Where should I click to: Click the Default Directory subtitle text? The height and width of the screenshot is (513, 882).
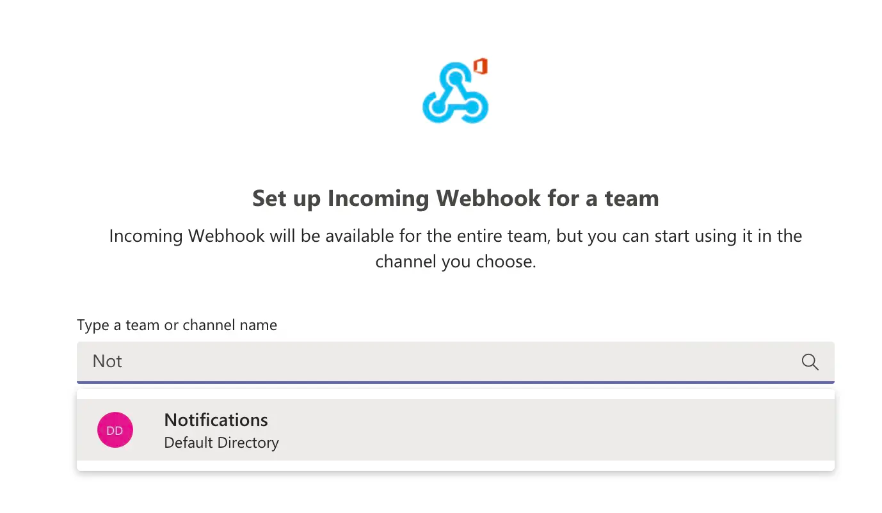tap(221, 442)
